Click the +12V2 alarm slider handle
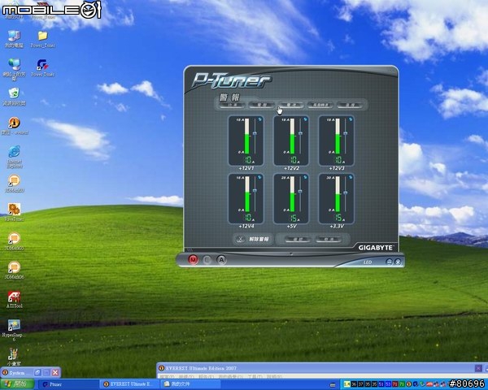The image size is (488, 390). (300, 133)
